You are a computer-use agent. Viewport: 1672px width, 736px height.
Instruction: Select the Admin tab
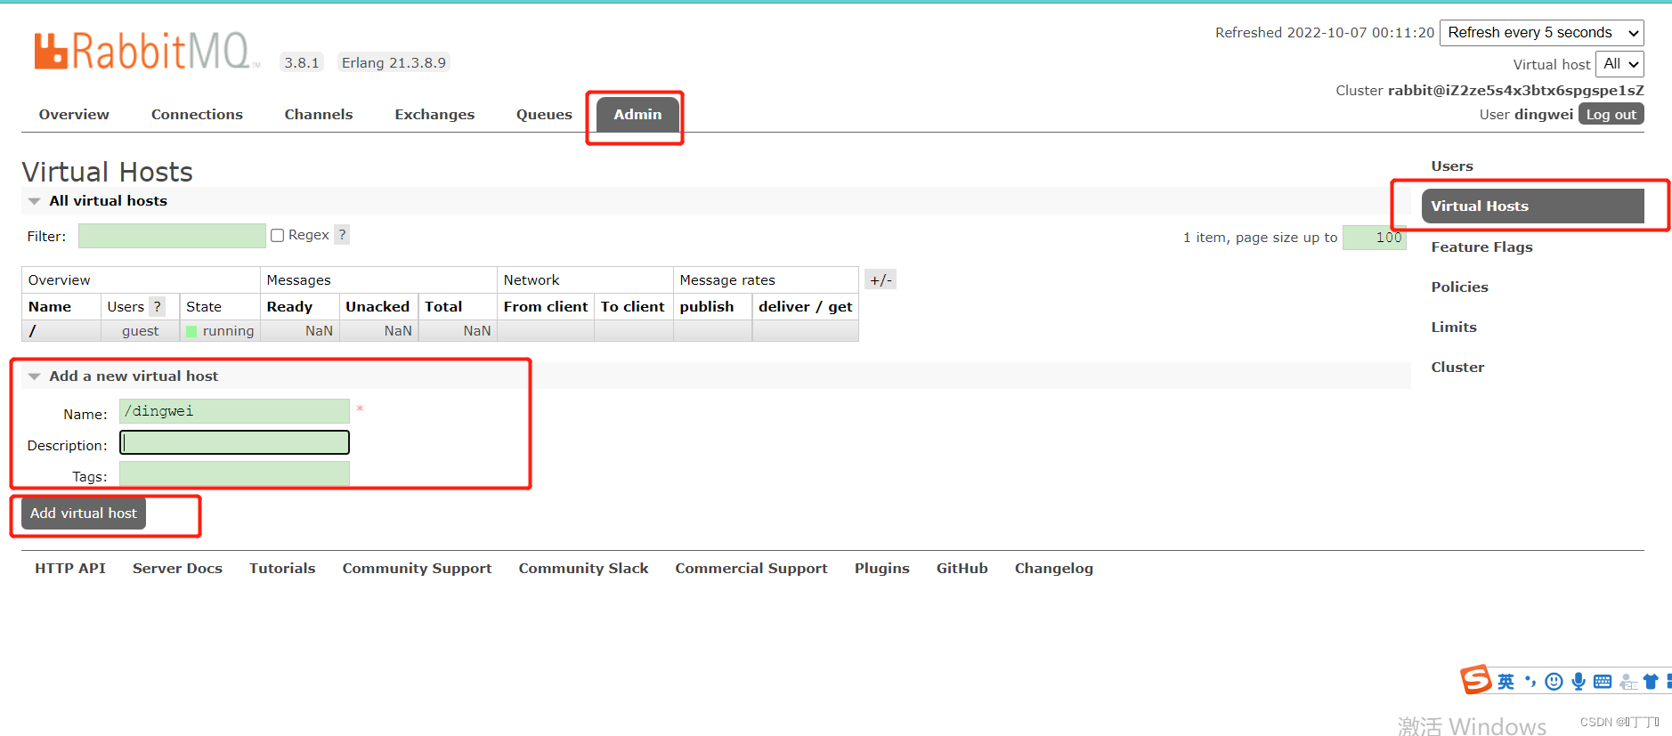click(x=637, y=114)
